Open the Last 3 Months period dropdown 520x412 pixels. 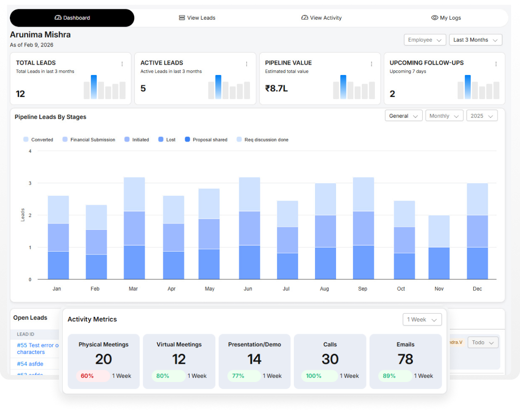pyautogui.click(x=475, y=40)
